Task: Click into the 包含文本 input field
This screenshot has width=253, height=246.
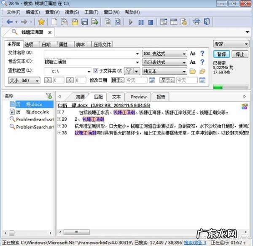Action: (x=89, y=62)
